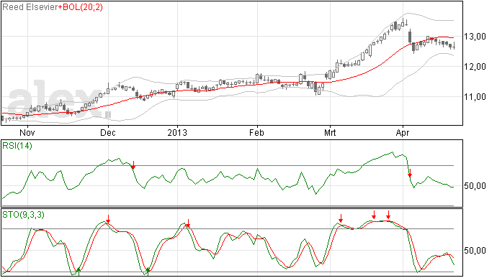Viewport: 497px width, 278px height.
Task: Click the STO green buy arrow in mid-December
Action: coord(148,272)
